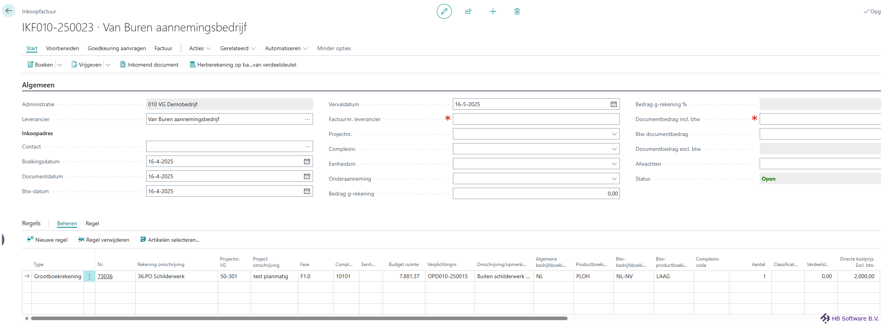Switch to the Start tab
Screen dimensions: 883x326
tap(32, 48)
